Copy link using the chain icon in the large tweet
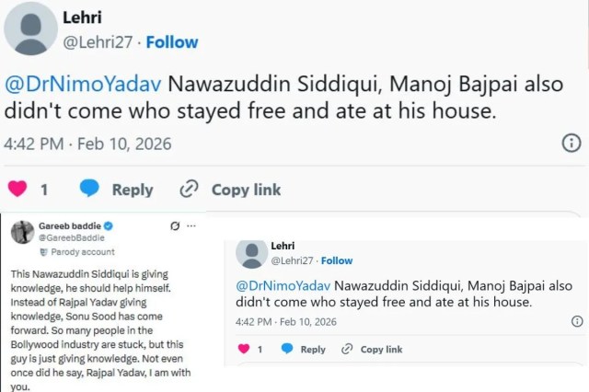Viewport: 589px width, 392px height. click(189, 189)
